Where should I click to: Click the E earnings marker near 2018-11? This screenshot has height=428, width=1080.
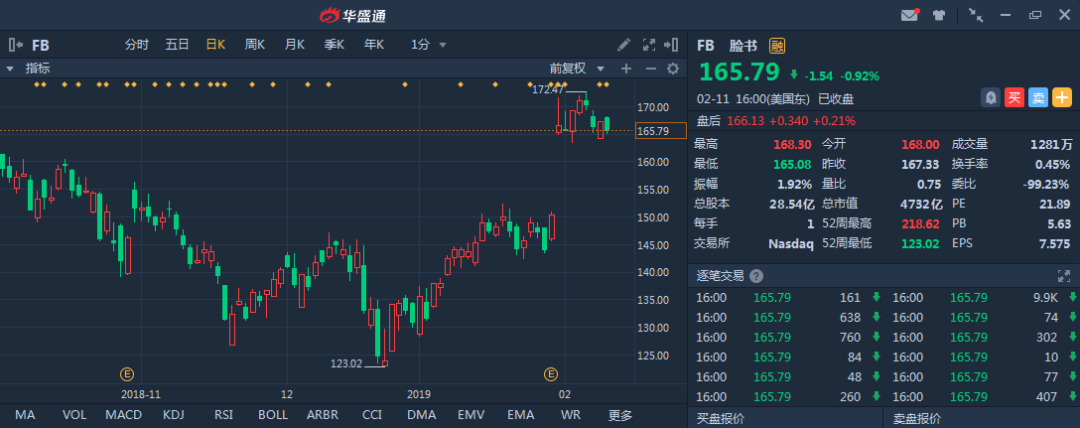127,373
